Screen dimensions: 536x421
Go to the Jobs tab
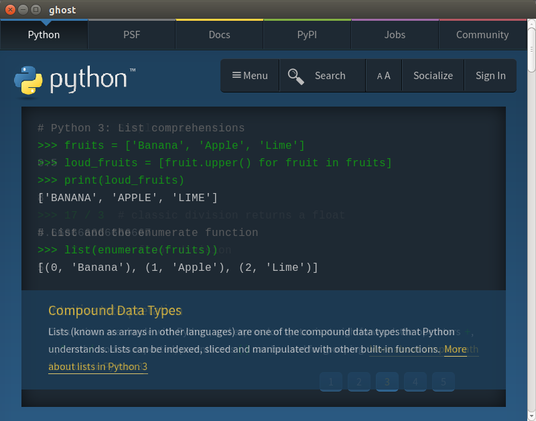click(x=395, y=35)
